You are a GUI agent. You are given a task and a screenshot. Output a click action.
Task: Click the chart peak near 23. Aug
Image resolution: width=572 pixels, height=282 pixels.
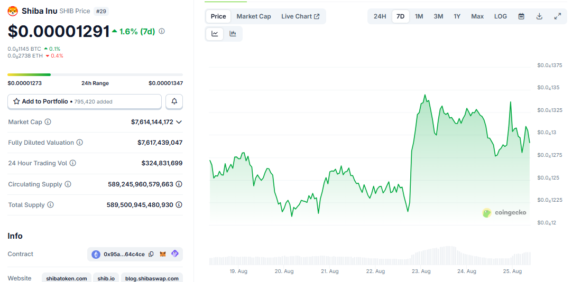coord(425,95)
